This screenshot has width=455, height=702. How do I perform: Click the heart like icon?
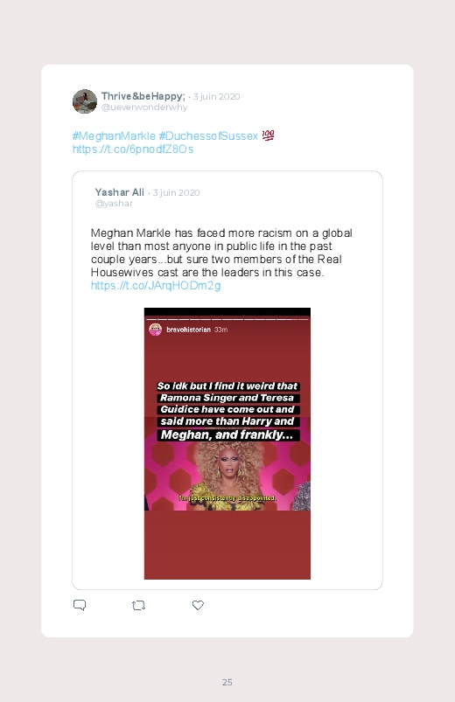coord(198,605)
